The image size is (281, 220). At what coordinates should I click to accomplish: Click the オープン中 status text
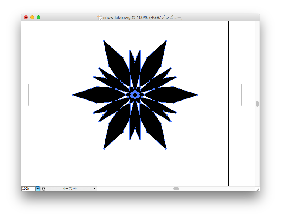tap(69, 189)
